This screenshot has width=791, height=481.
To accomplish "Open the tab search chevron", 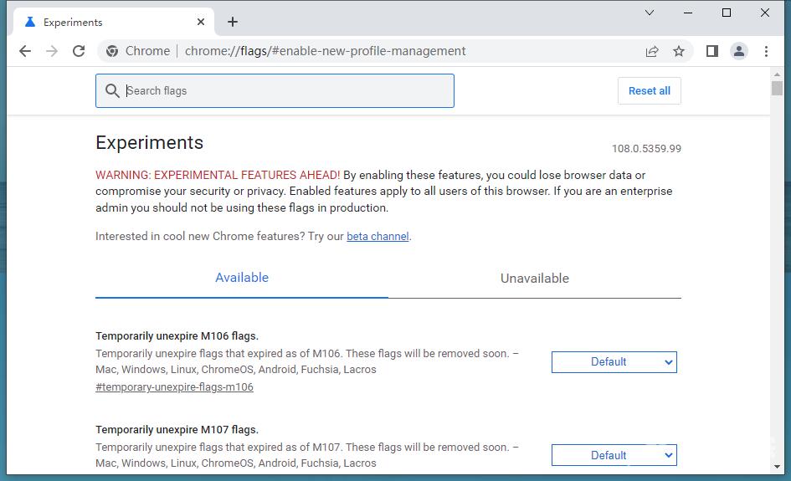I will [650, 13].
